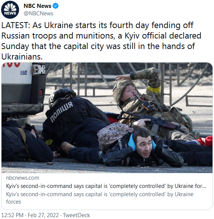Open the headline about Kyiv's second-in-command
The height and width of the screenshot is (219, 214).
[106, 186]
